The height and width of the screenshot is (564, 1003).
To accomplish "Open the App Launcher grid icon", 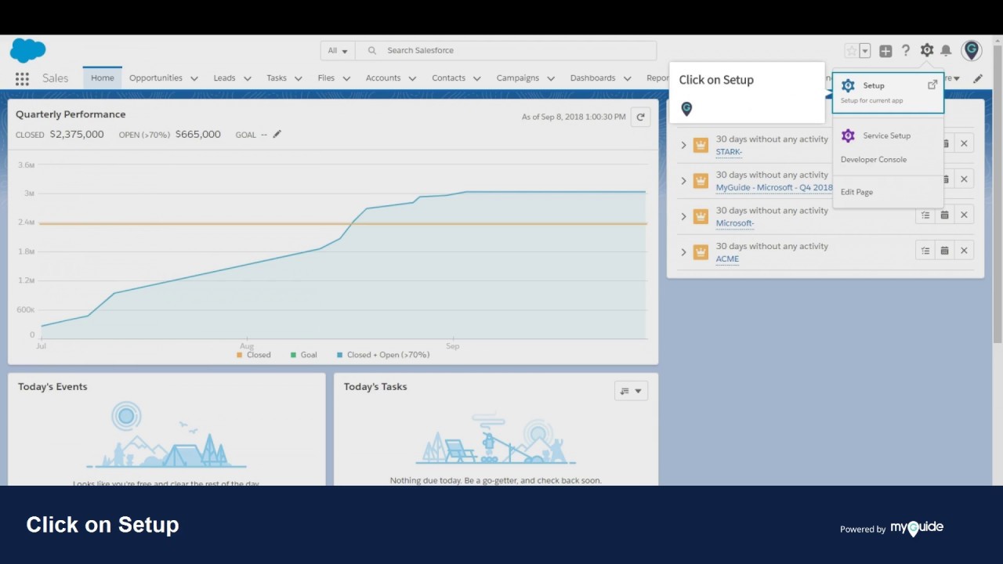I will pyautogui.click(x=22, y=78).
